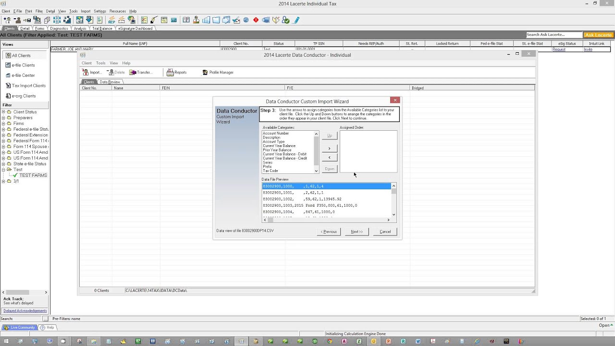Click the add new client toolbar icon
The width and height of the screenshot is (615, 346).
coord(7,20)
